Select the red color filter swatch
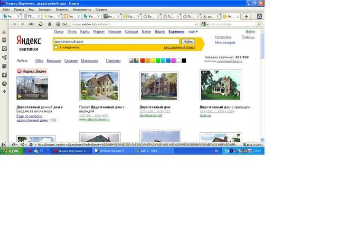This screenshot has height=225, width=338. pyautogui.click(x=143, y=61)
